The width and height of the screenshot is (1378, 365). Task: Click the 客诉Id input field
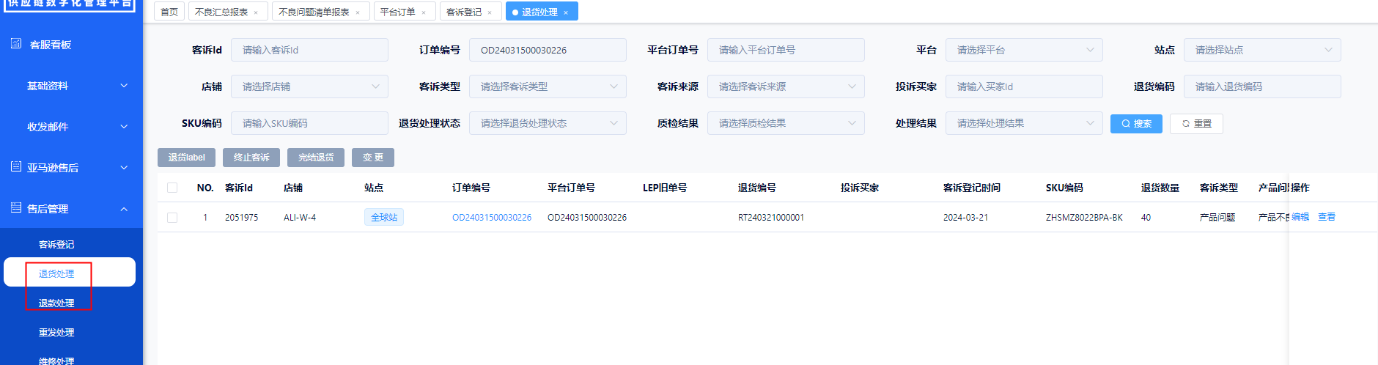[x=309, y=50]
